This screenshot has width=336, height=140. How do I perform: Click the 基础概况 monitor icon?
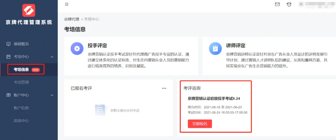(9, 44)
